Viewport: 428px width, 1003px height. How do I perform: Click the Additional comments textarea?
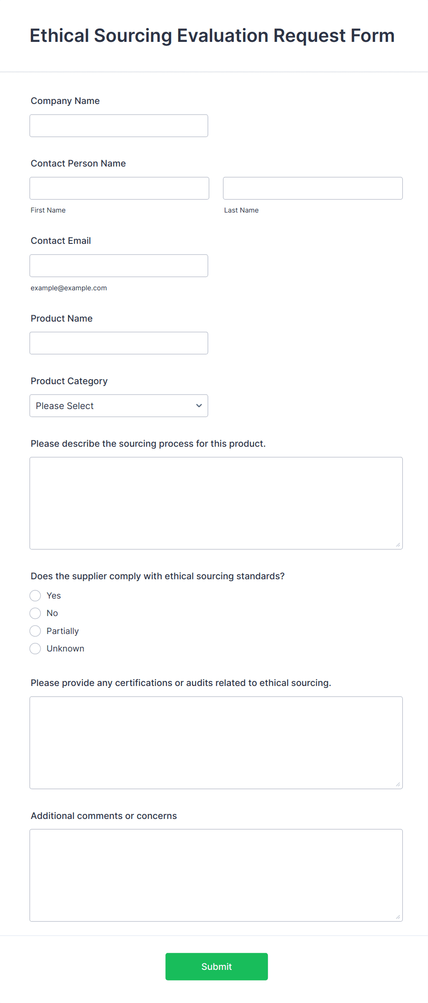pyautogui.click(x=216, y=875)
